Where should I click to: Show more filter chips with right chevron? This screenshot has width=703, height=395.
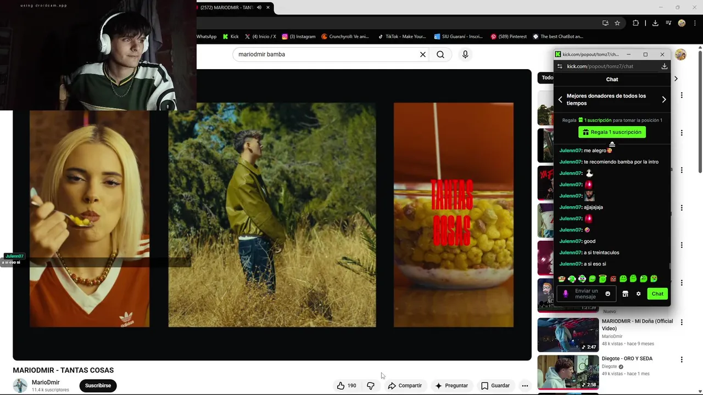(676, 78)
